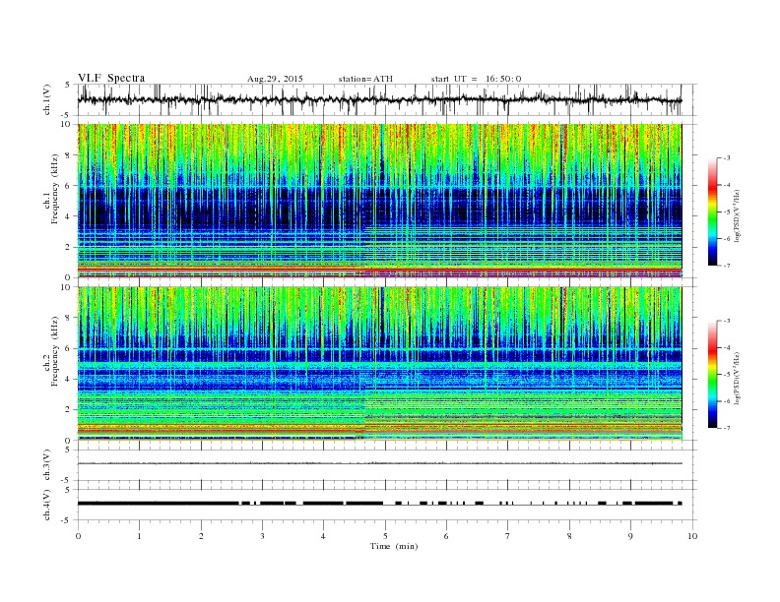The image size is (780, 602).
Task: Click the "4" kHz tick of ch.2 spectrogram
Action: pyautogui.click(x=68, y=379)
